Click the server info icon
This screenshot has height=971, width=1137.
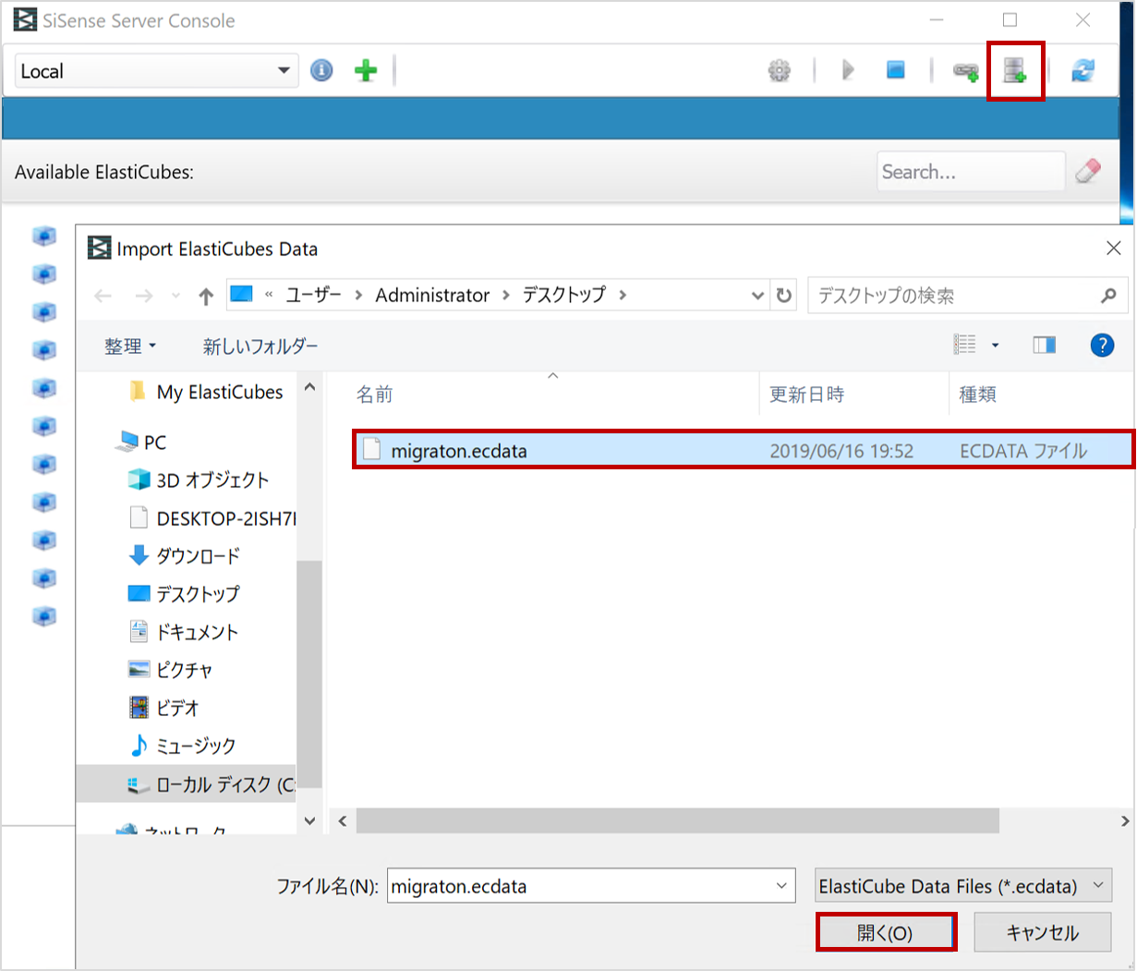321,70
